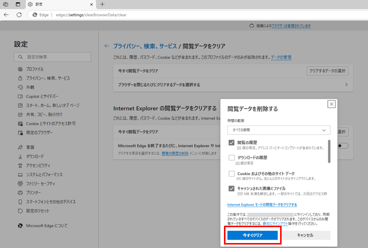Uncheck the 閲覧の履歴 checkbox
The width and height of the screenshot is (368, 248).
(x=231, y=142)
